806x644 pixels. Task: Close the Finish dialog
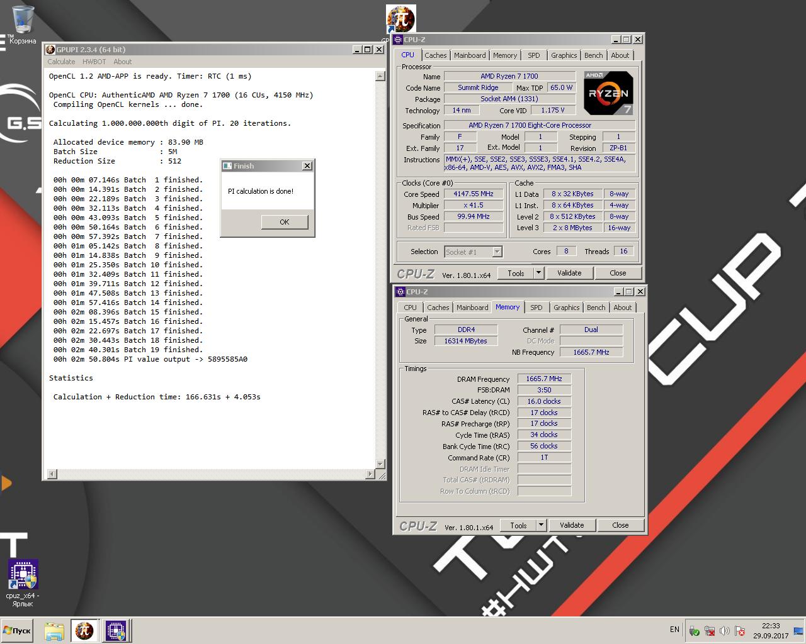[307, 166]
